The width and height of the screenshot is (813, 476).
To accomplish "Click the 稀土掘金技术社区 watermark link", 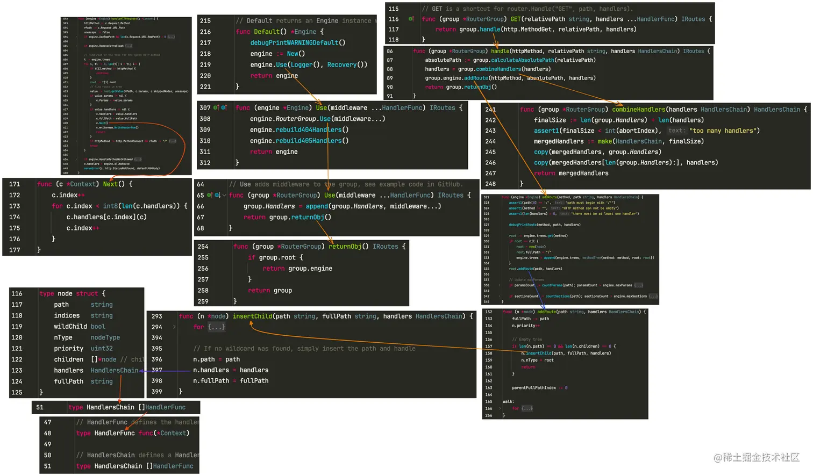I will click(755, 458).
